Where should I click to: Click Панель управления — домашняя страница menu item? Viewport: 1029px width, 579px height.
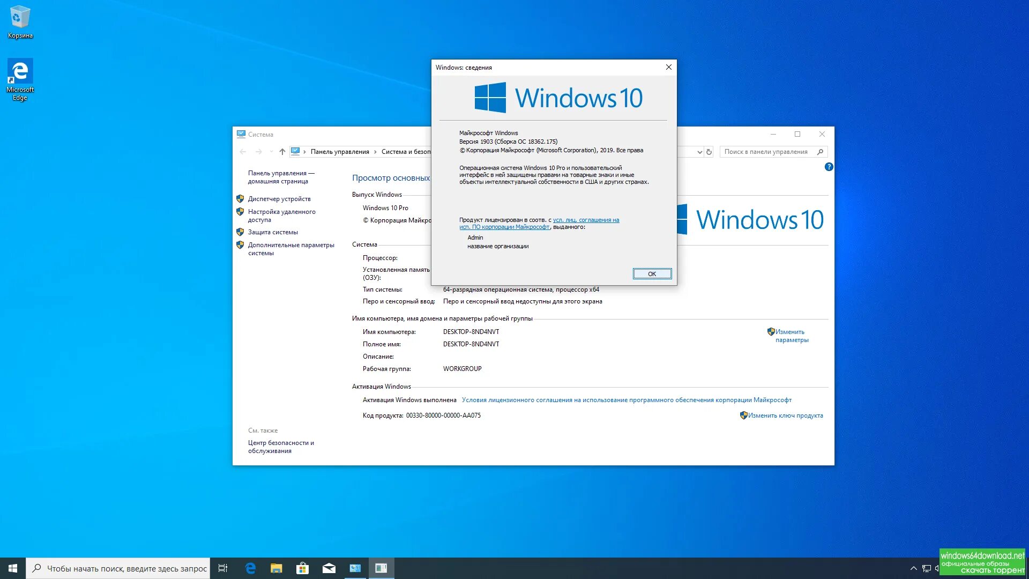coord(281,177)
